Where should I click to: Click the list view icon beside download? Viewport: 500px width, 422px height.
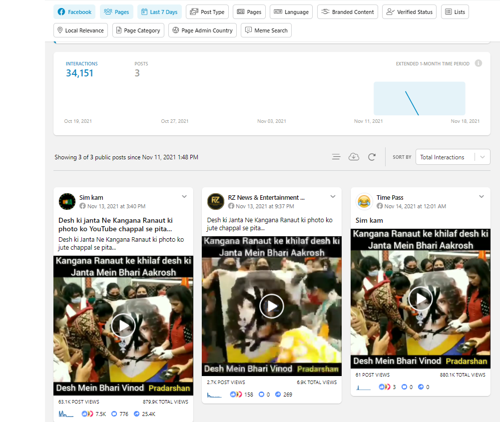point(336,157)
